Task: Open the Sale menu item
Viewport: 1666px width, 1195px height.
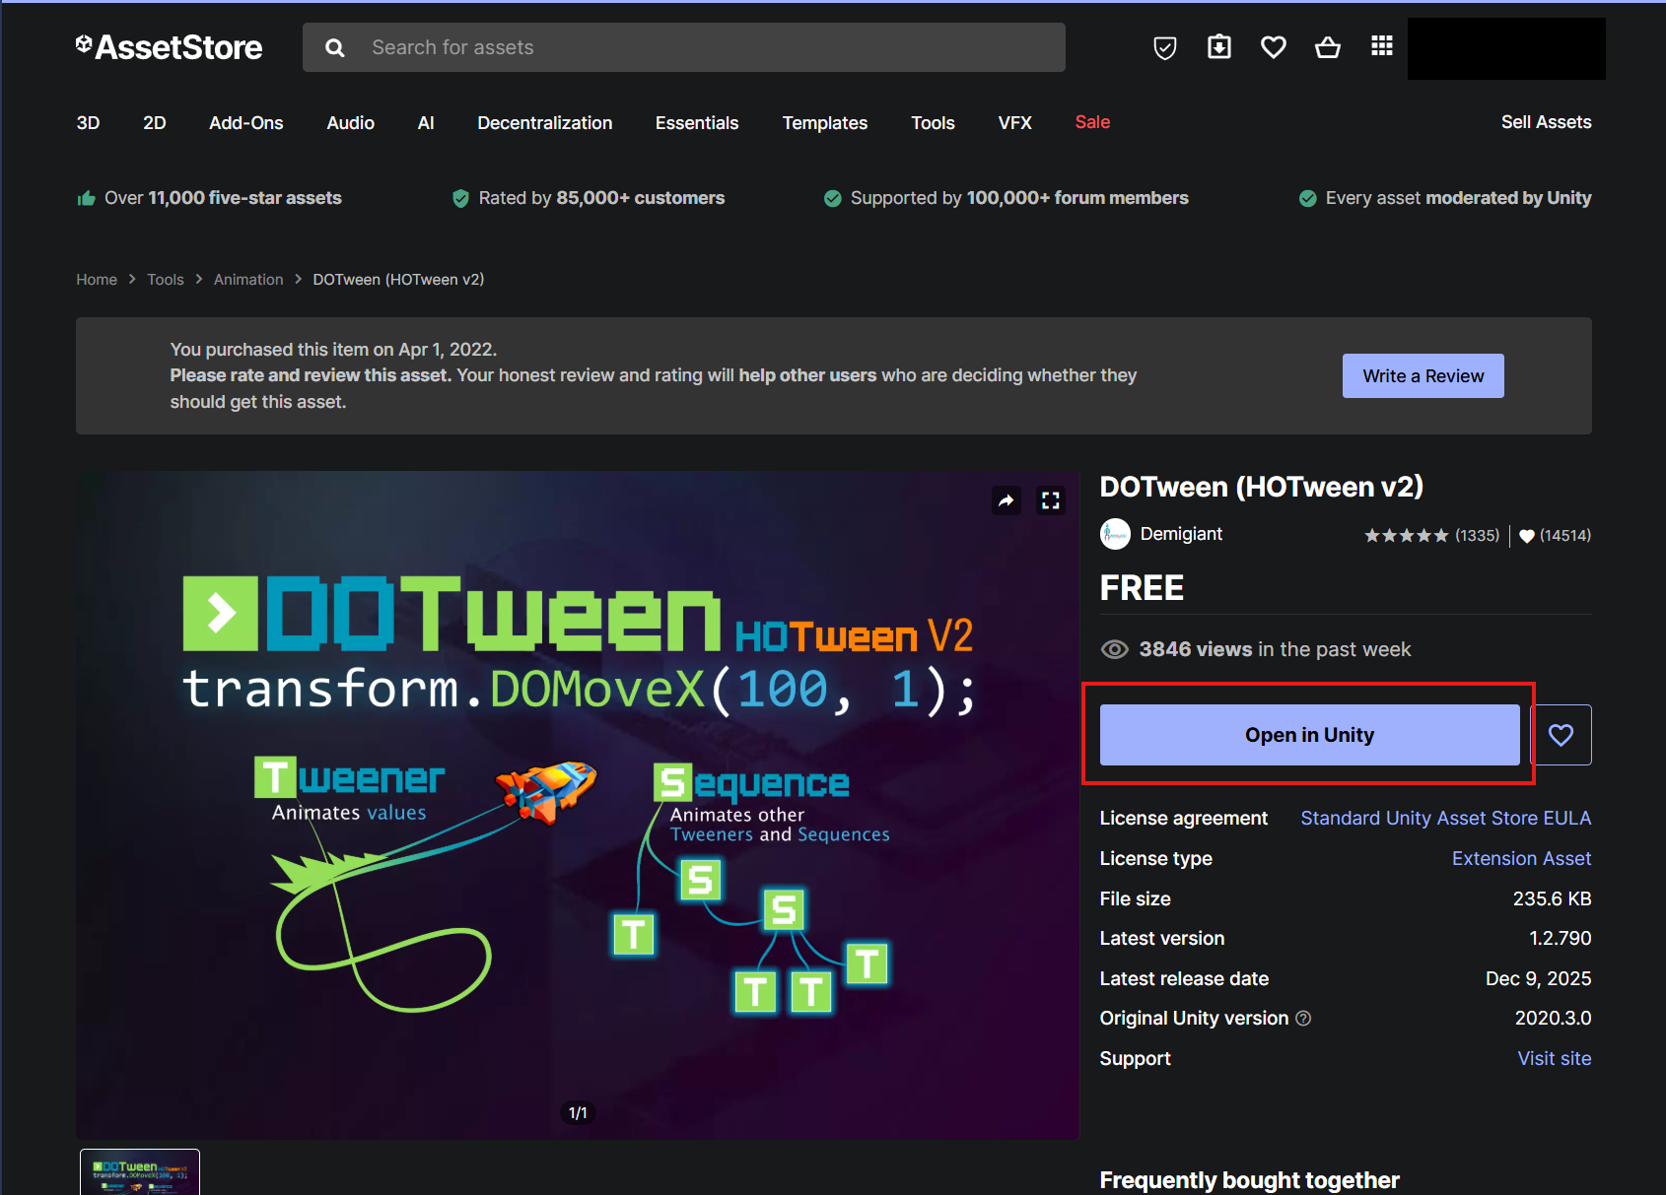Action: (x=1092, y=122)
